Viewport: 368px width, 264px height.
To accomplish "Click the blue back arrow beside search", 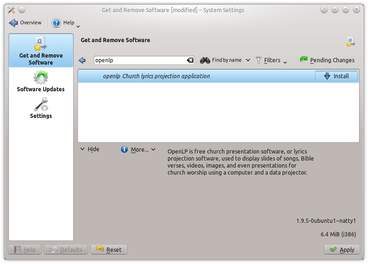I will tap(82, 60).
